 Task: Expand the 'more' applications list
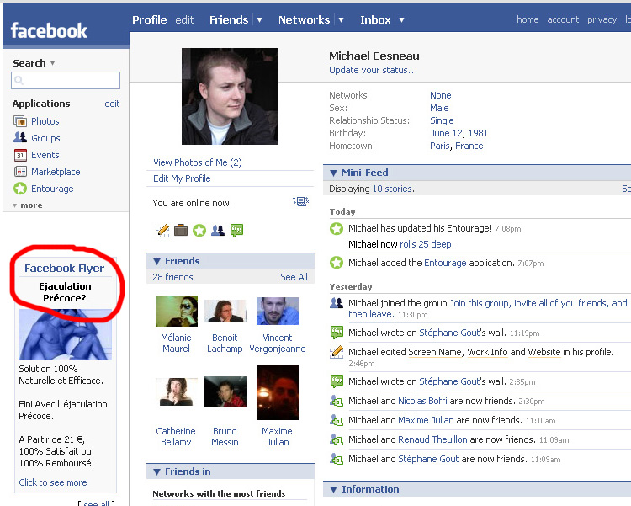tap(28, 205)
